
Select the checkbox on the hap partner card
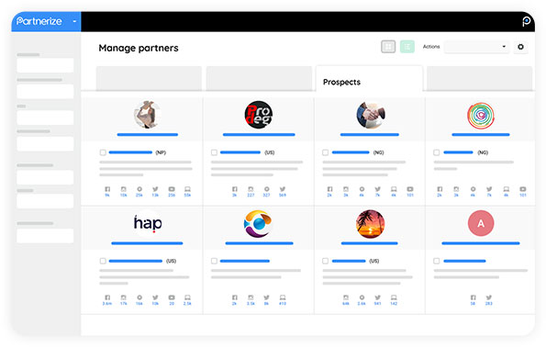tap(103, 261)
